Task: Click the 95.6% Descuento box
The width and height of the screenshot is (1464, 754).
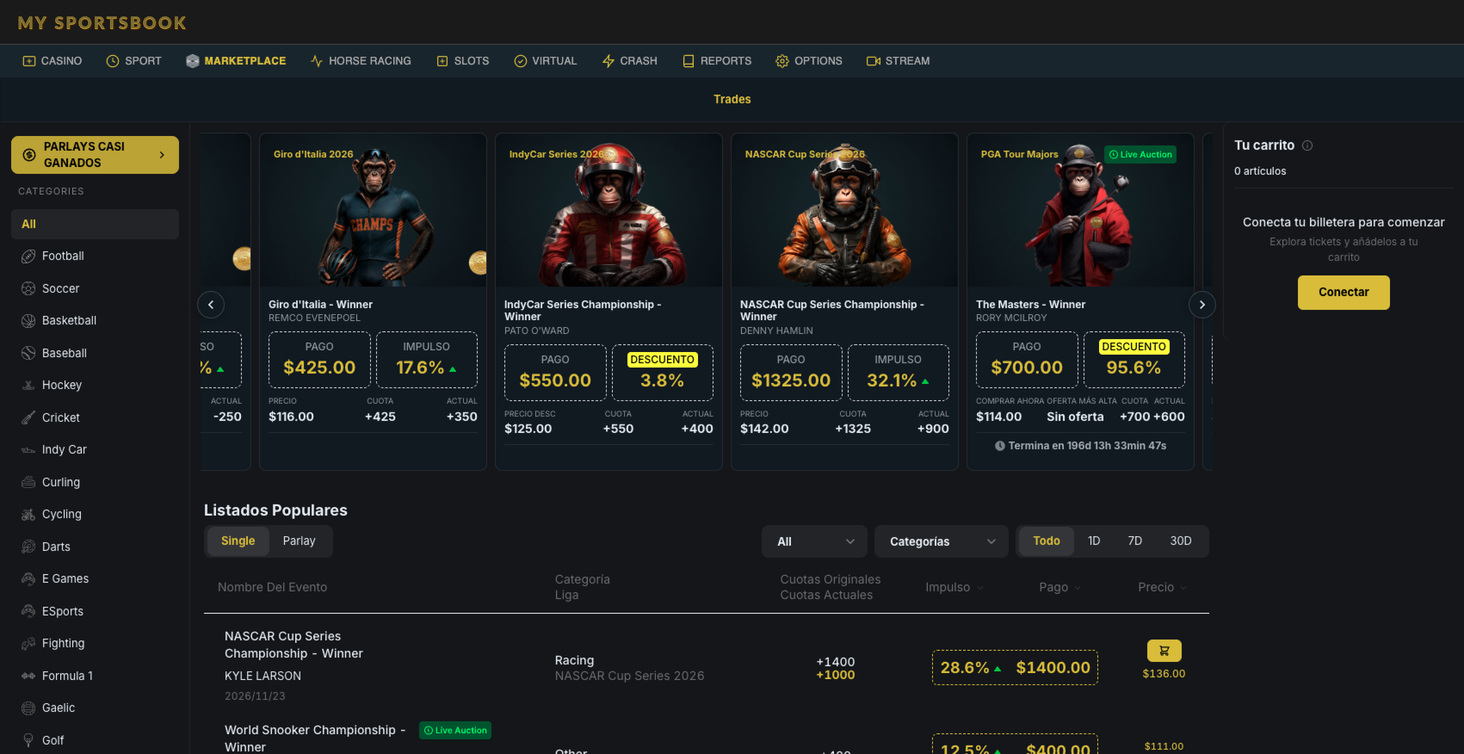Action: click(x=1134, y=360)
